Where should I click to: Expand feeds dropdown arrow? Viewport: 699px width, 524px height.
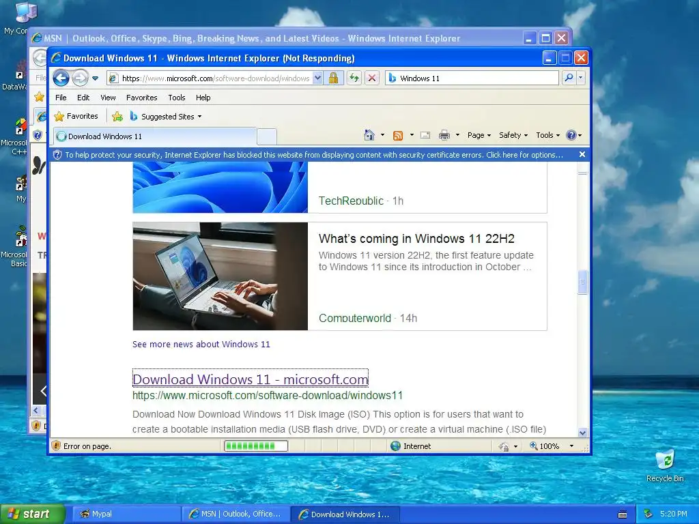(x=412, y=135)
